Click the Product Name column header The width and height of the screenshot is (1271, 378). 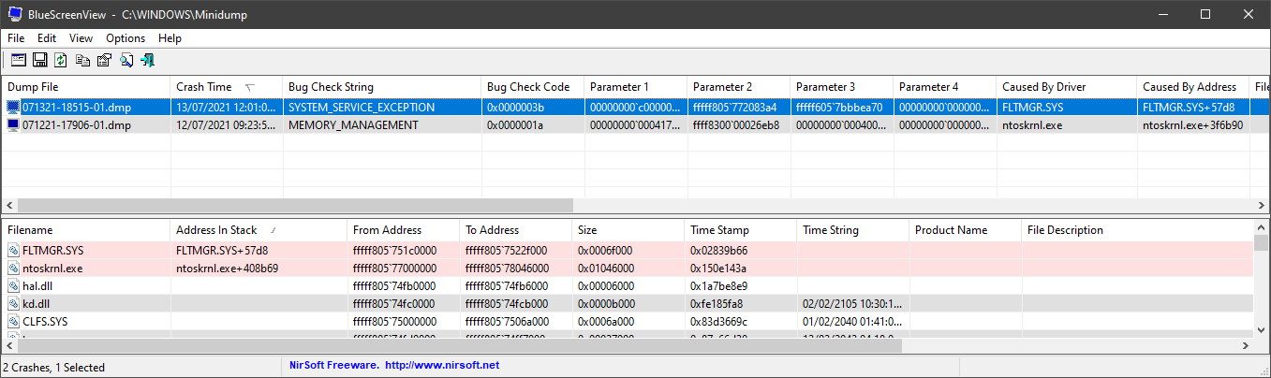click(965, 230)
